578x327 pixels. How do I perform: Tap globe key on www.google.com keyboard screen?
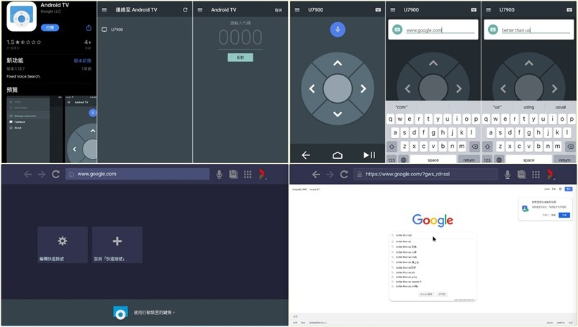point(404,160)
